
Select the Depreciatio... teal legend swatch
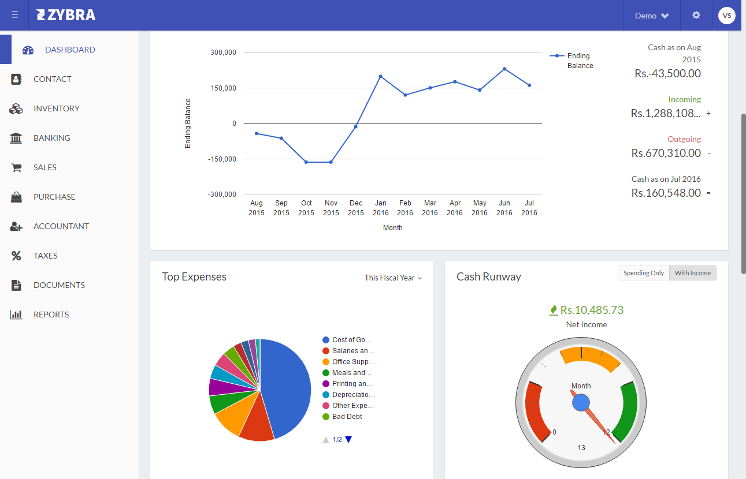point(326,395)
